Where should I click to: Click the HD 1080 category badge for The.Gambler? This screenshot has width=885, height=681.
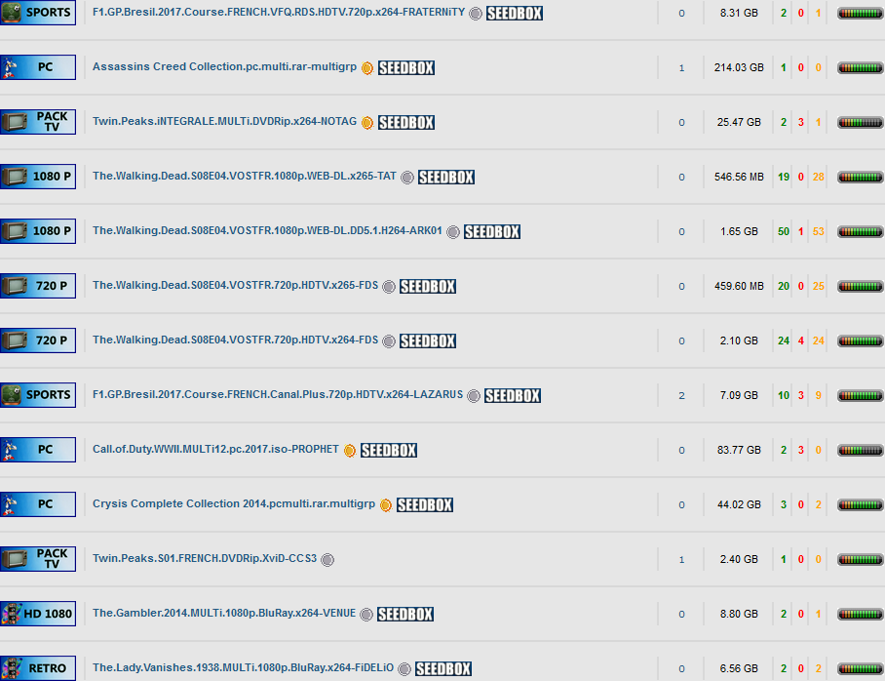[38, 614]
